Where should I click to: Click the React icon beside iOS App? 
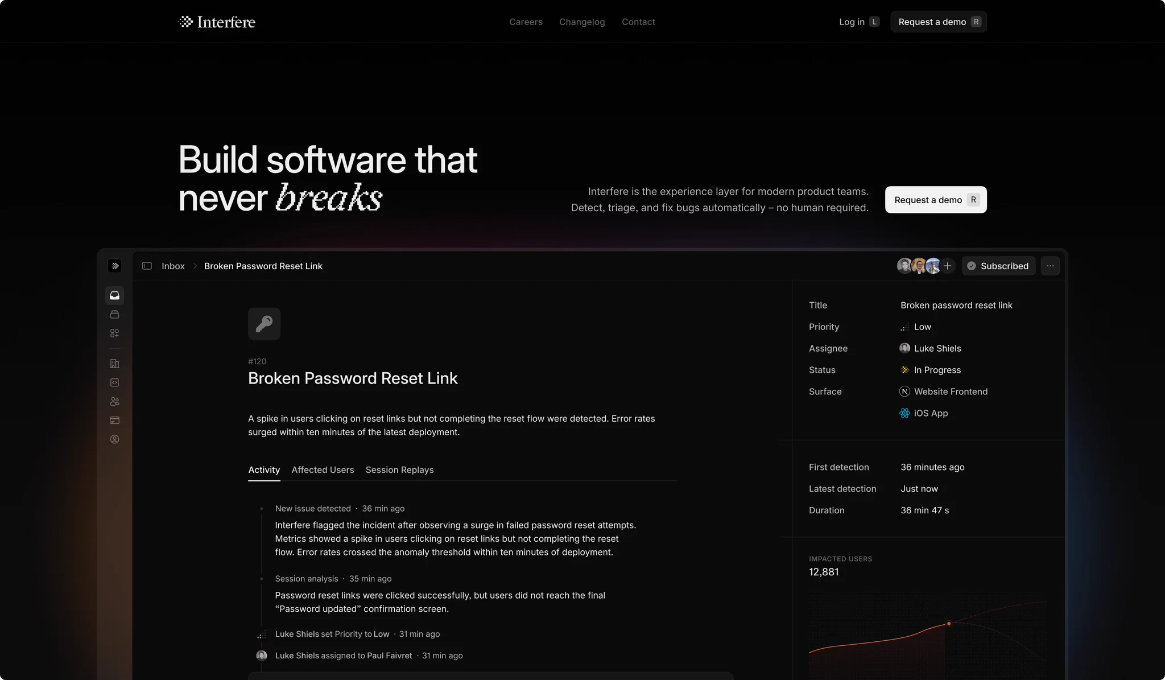pos(904,413)
